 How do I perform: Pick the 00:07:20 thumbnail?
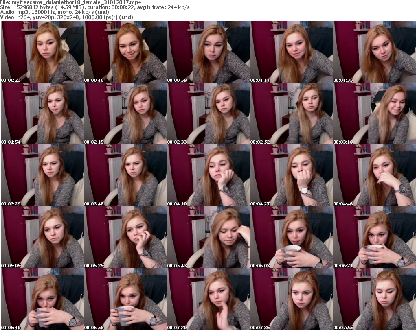208,299
